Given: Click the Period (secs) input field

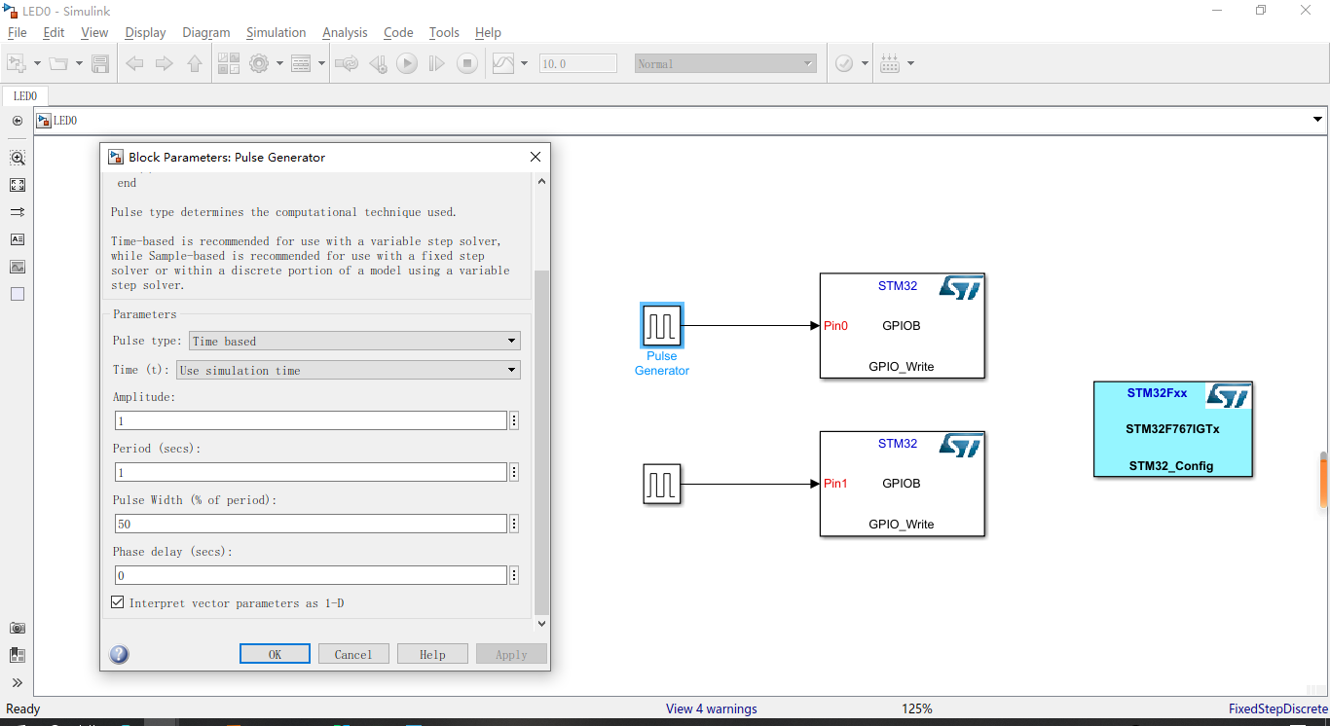Looking at the screenshot, I should click(x=311, y=472).
